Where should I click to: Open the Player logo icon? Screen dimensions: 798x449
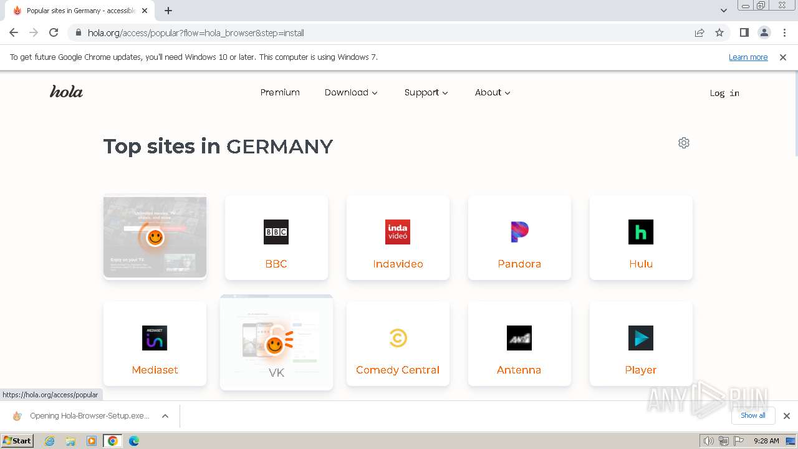pyautogui.click(x=641, y=338)
